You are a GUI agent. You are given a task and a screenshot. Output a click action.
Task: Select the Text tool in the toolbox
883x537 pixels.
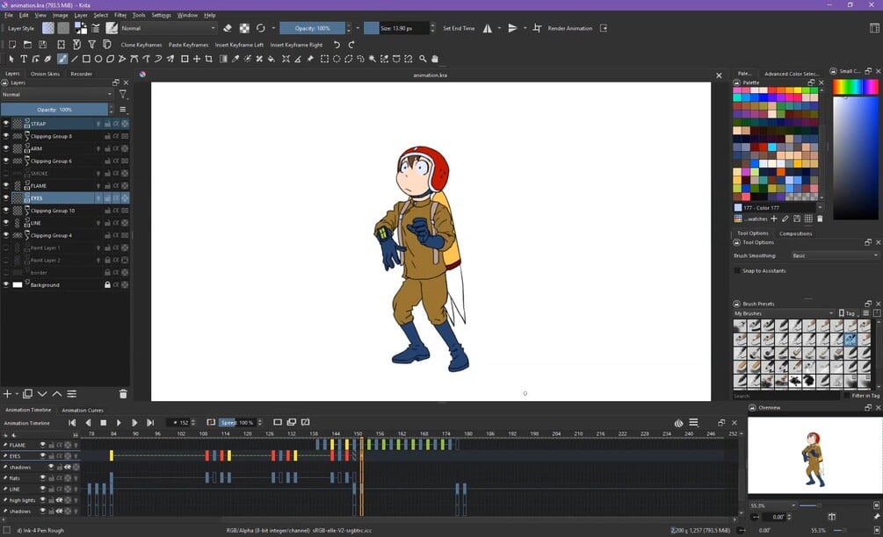(24, 59)
